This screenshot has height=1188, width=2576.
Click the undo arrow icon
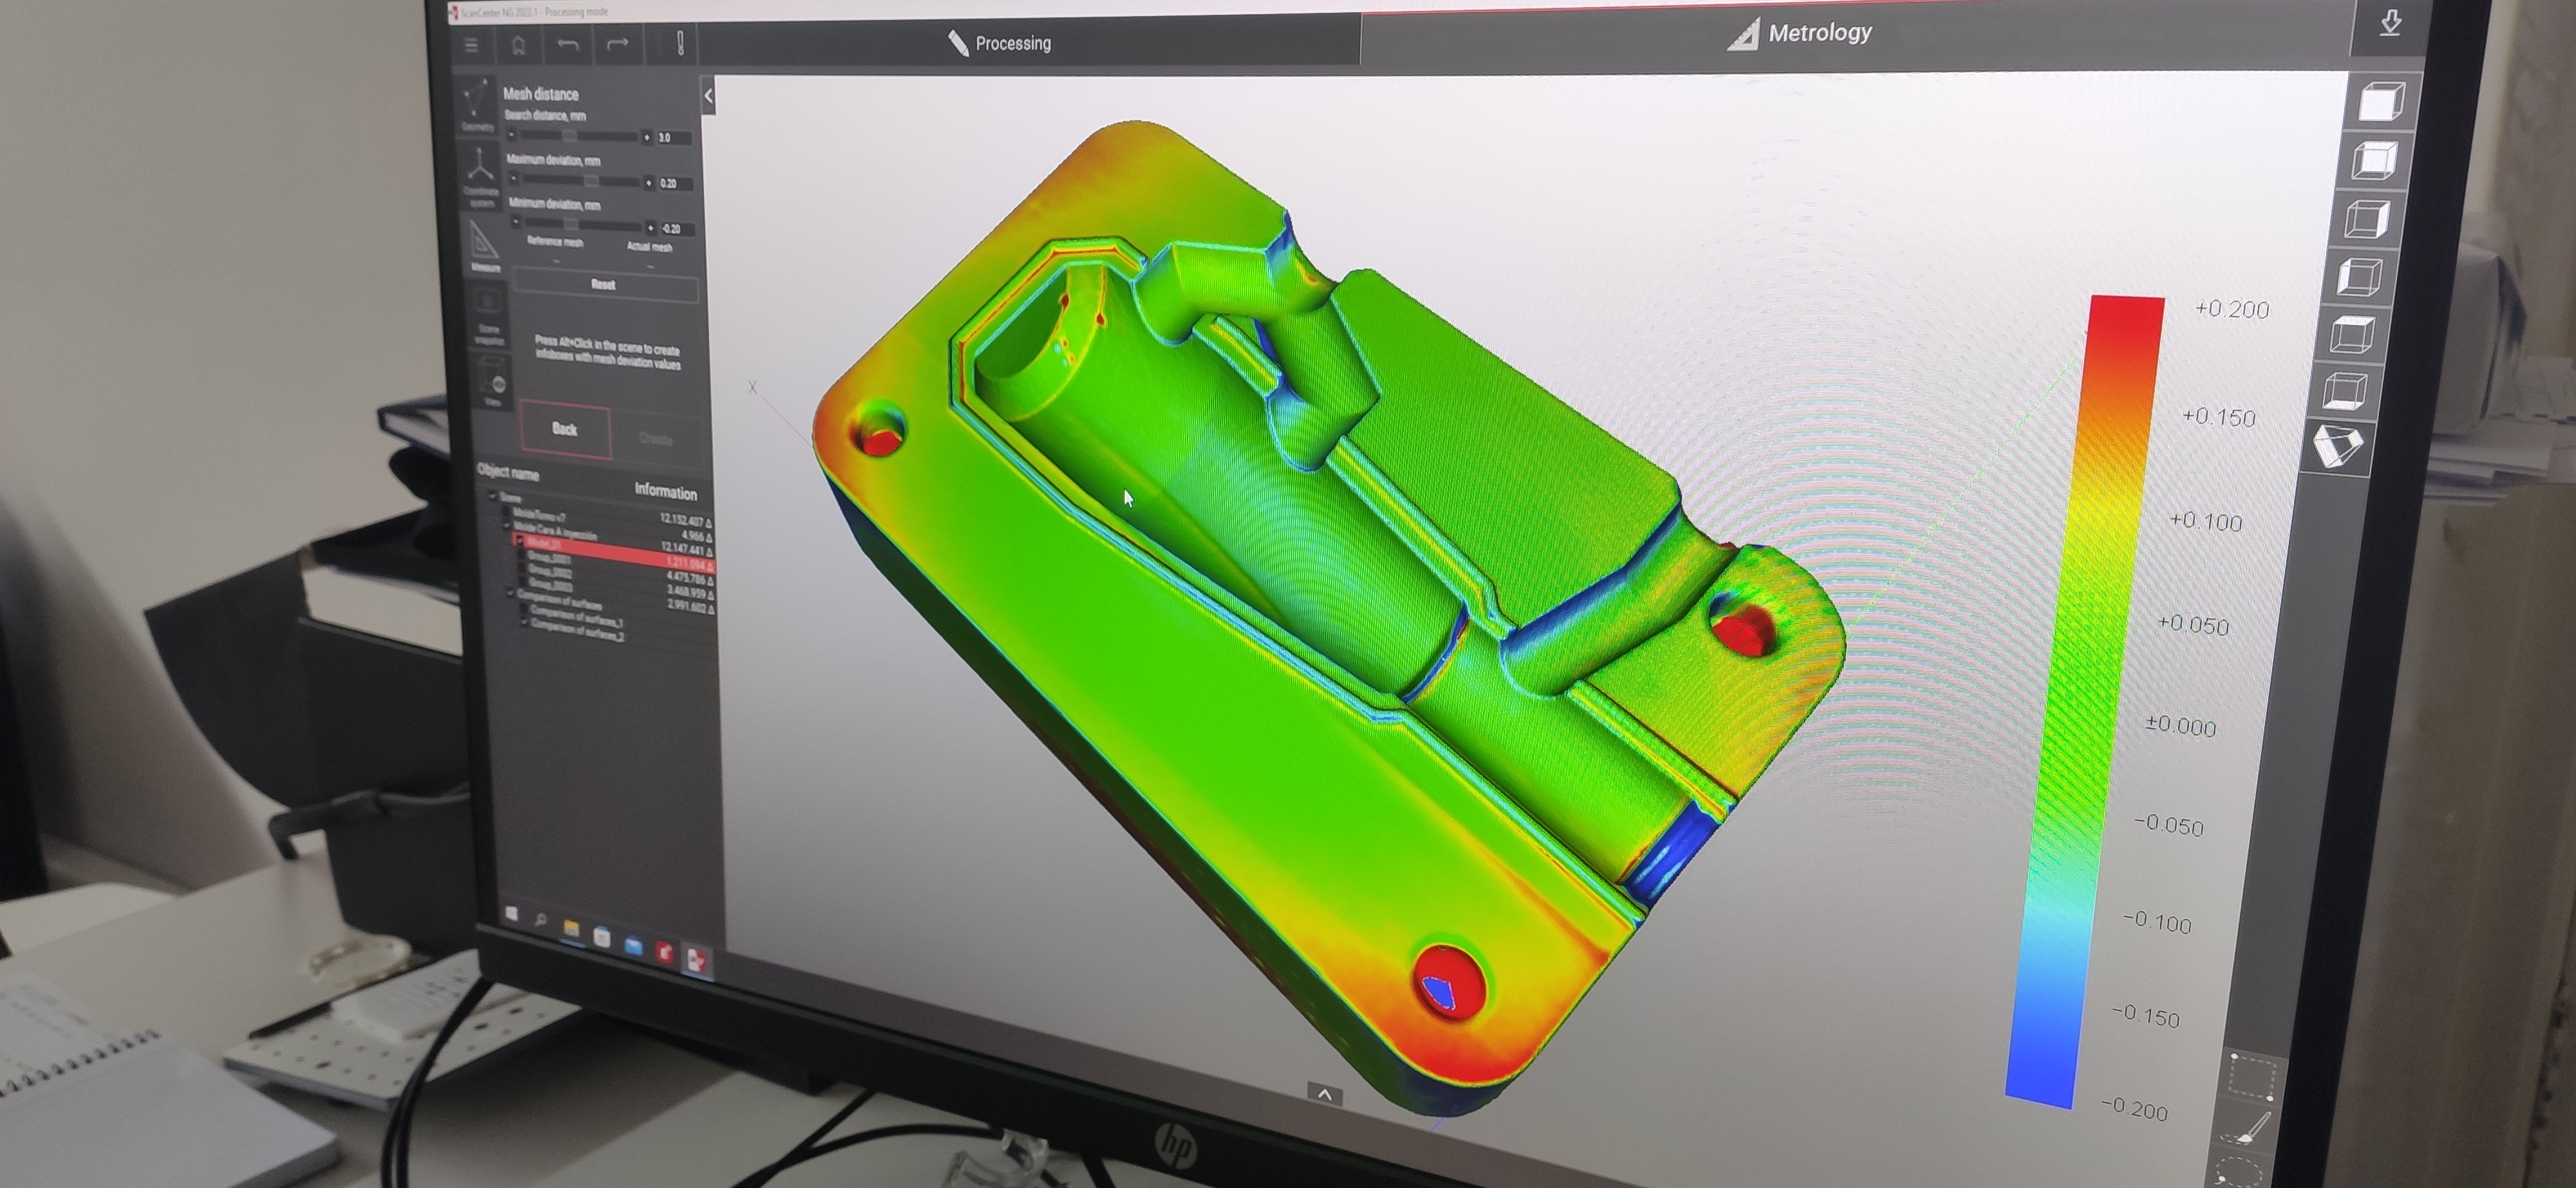pos(568,44)
